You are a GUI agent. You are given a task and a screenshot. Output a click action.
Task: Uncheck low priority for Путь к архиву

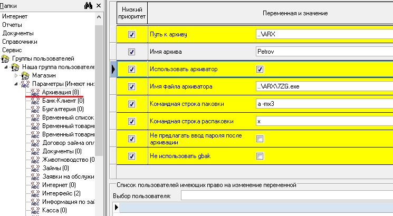131,34
